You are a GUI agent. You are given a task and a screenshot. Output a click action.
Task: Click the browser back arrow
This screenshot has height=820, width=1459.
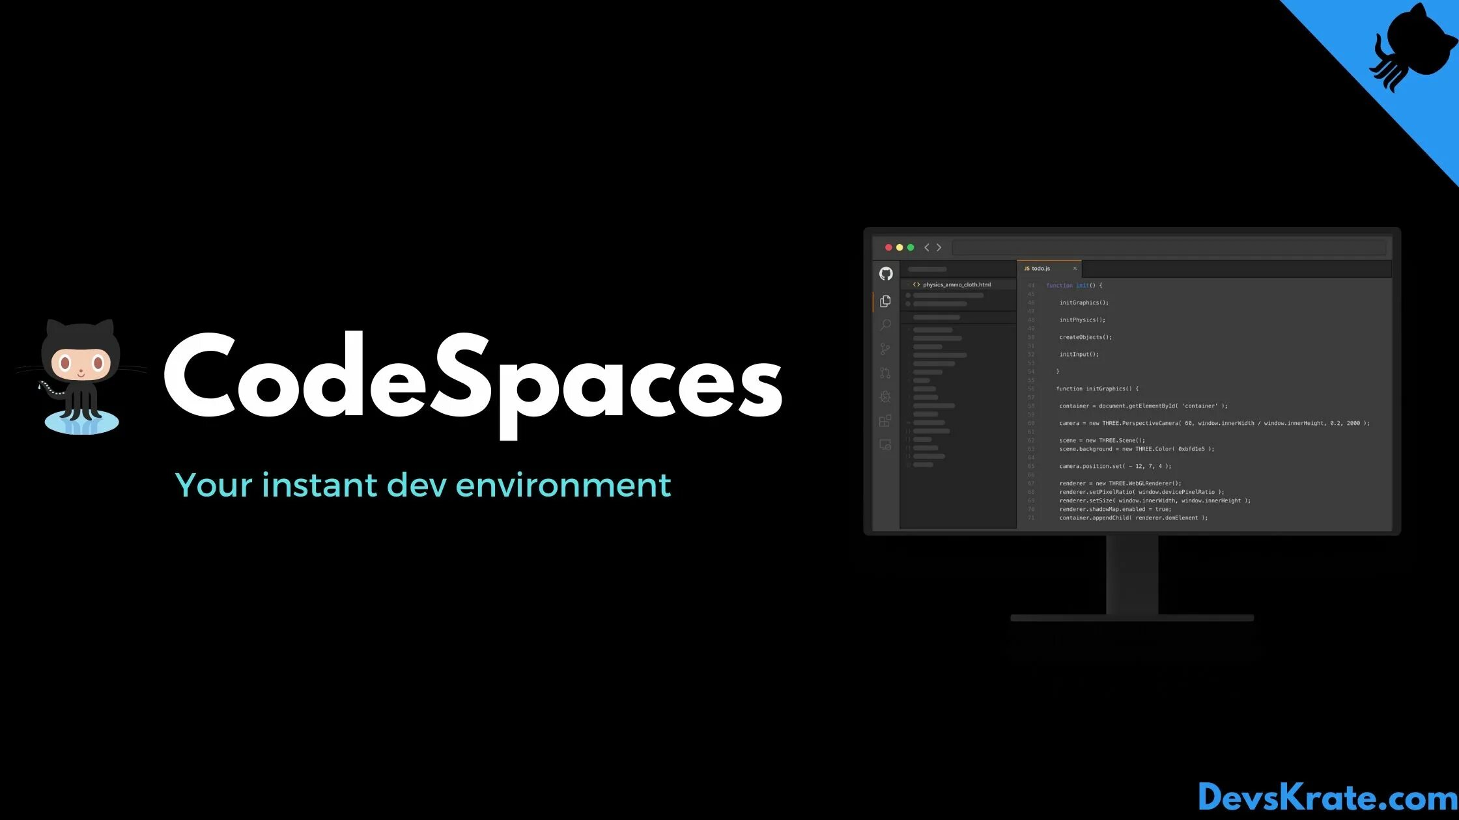927,248
